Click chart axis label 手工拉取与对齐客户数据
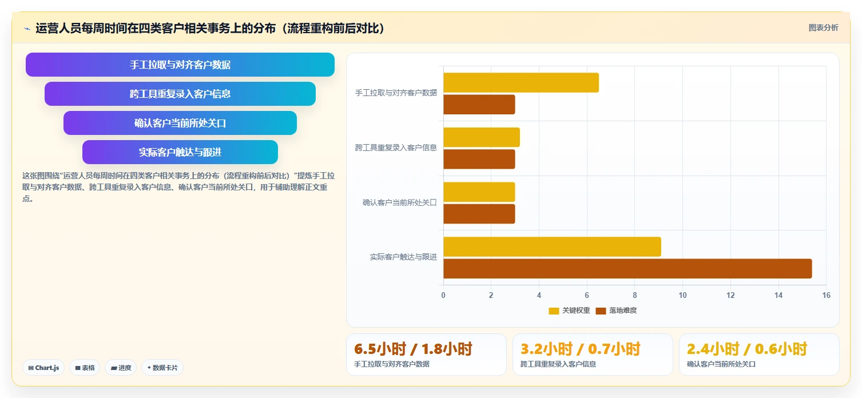Viewport: 862px width, 398px height. coord(396,93)
